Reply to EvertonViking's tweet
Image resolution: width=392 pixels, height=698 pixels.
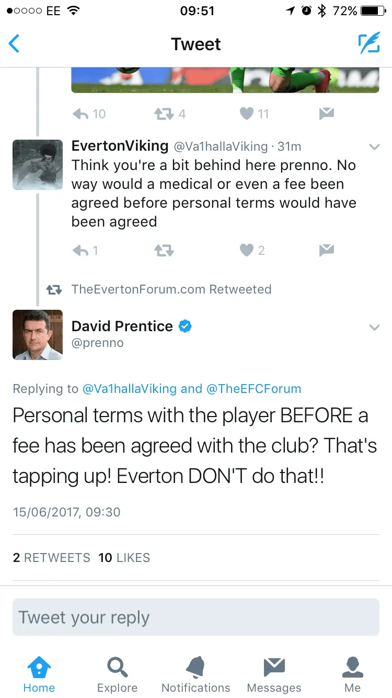tap(81, 251)
